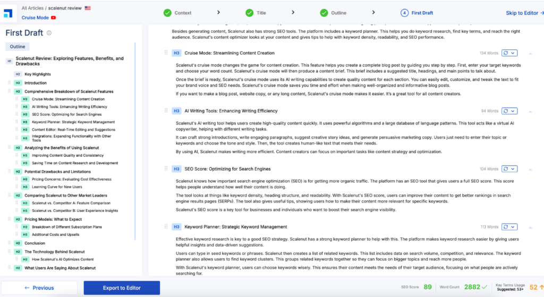Image resolution: width=544 pixels, height=297 pixels.
Task: Collapse the Cruise Mode section with caret
Action: pos(530,54)
